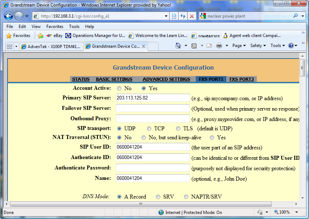Click the Read Mail icon
This screenshot has height=219, width=309.
pos(209,46)
